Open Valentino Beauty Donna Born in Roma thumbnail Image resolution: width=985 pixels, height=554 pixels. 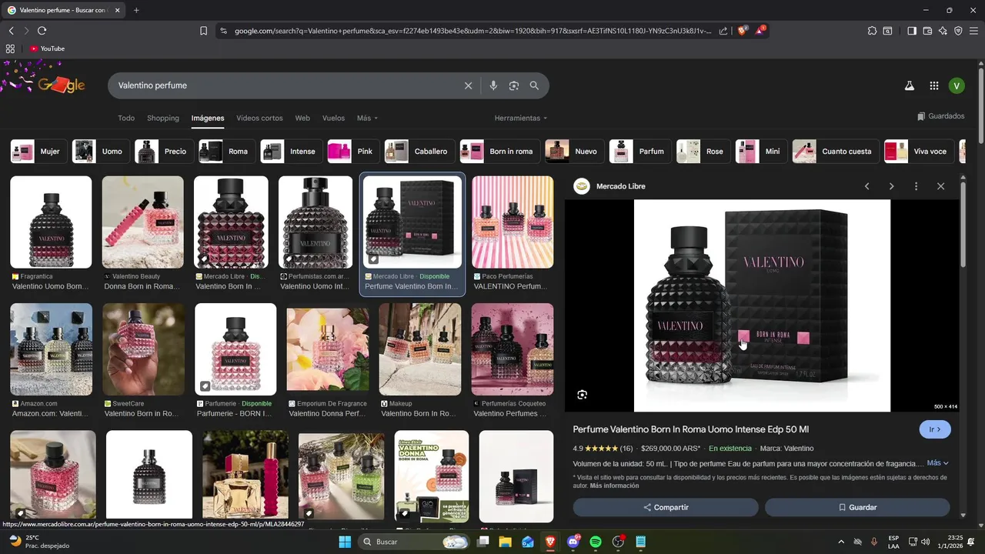coord(143,222)
